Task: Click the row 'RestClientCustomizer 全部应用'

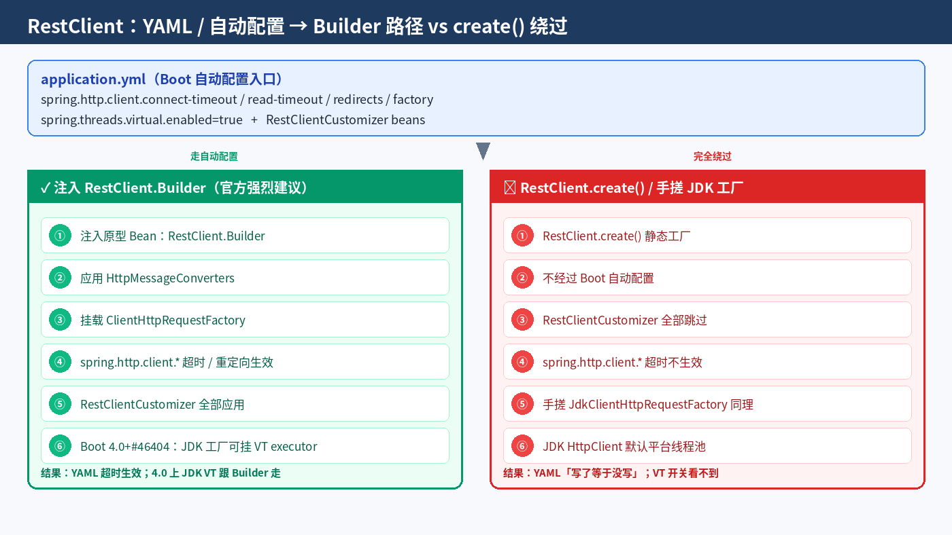Action: [245, 404]
